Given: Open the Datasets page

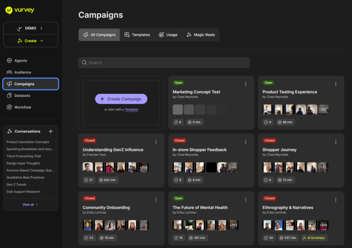Looking at the screenshot, I should tap(22, 95).
